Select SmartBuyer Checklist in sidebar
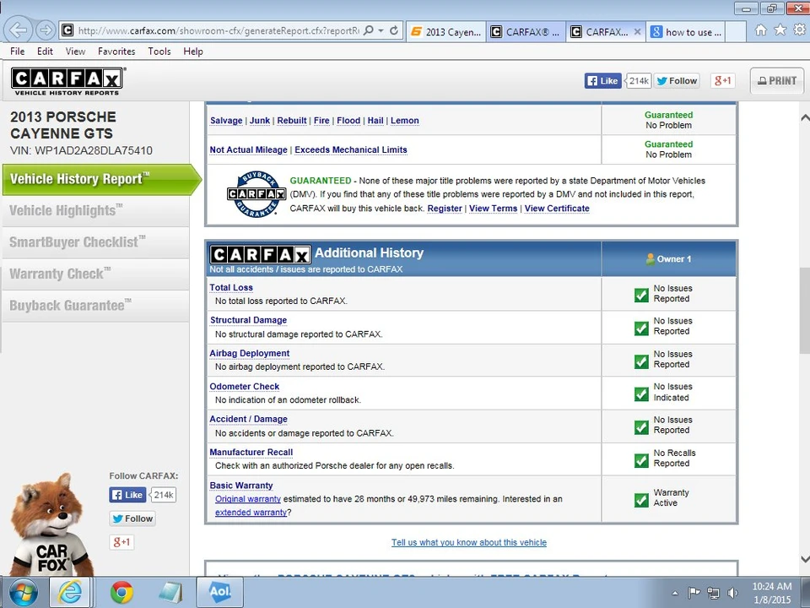This screenshot has height=608, width=810. pyautogui.click(x=95, y=242)
